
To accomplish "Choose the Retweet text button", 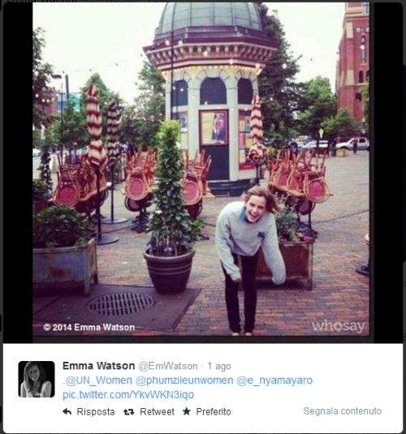I will 158,411.
